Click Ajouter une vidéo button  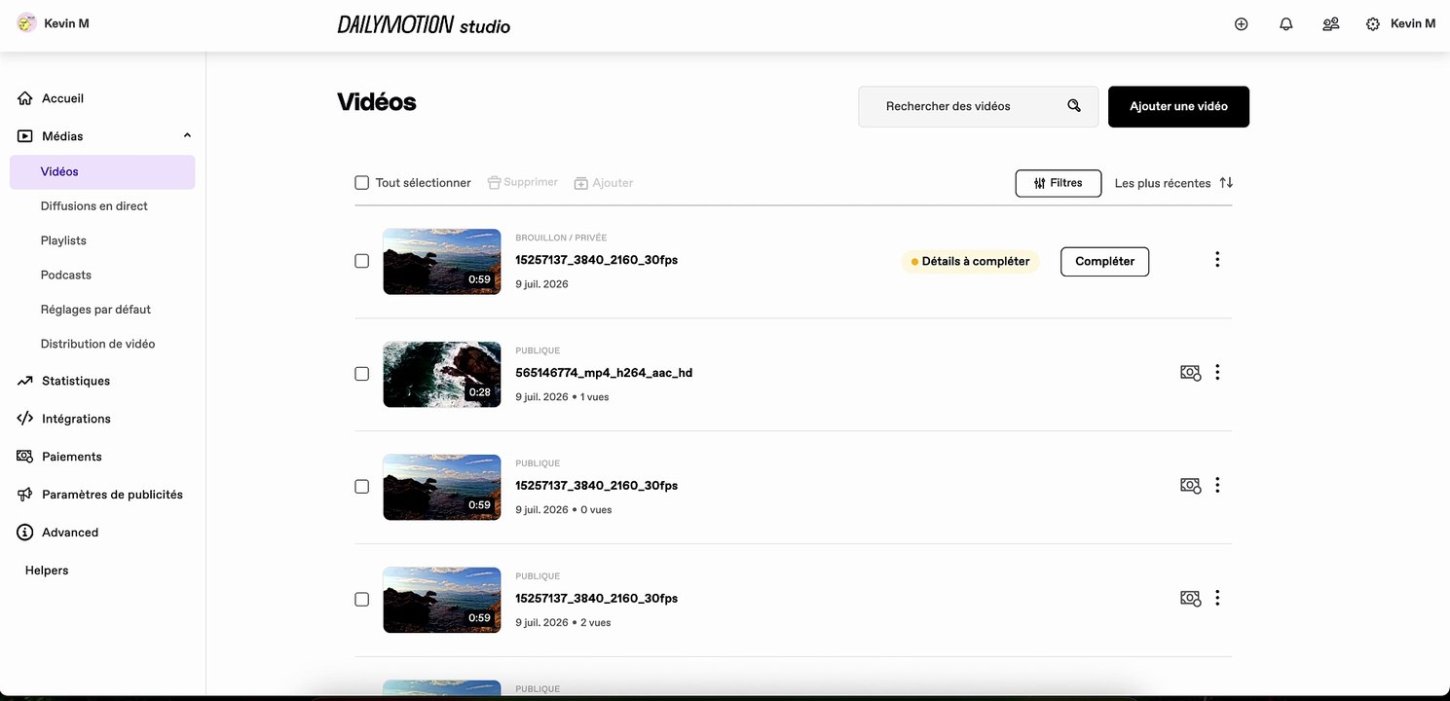pyautogui.click(x=1178, y=106)
